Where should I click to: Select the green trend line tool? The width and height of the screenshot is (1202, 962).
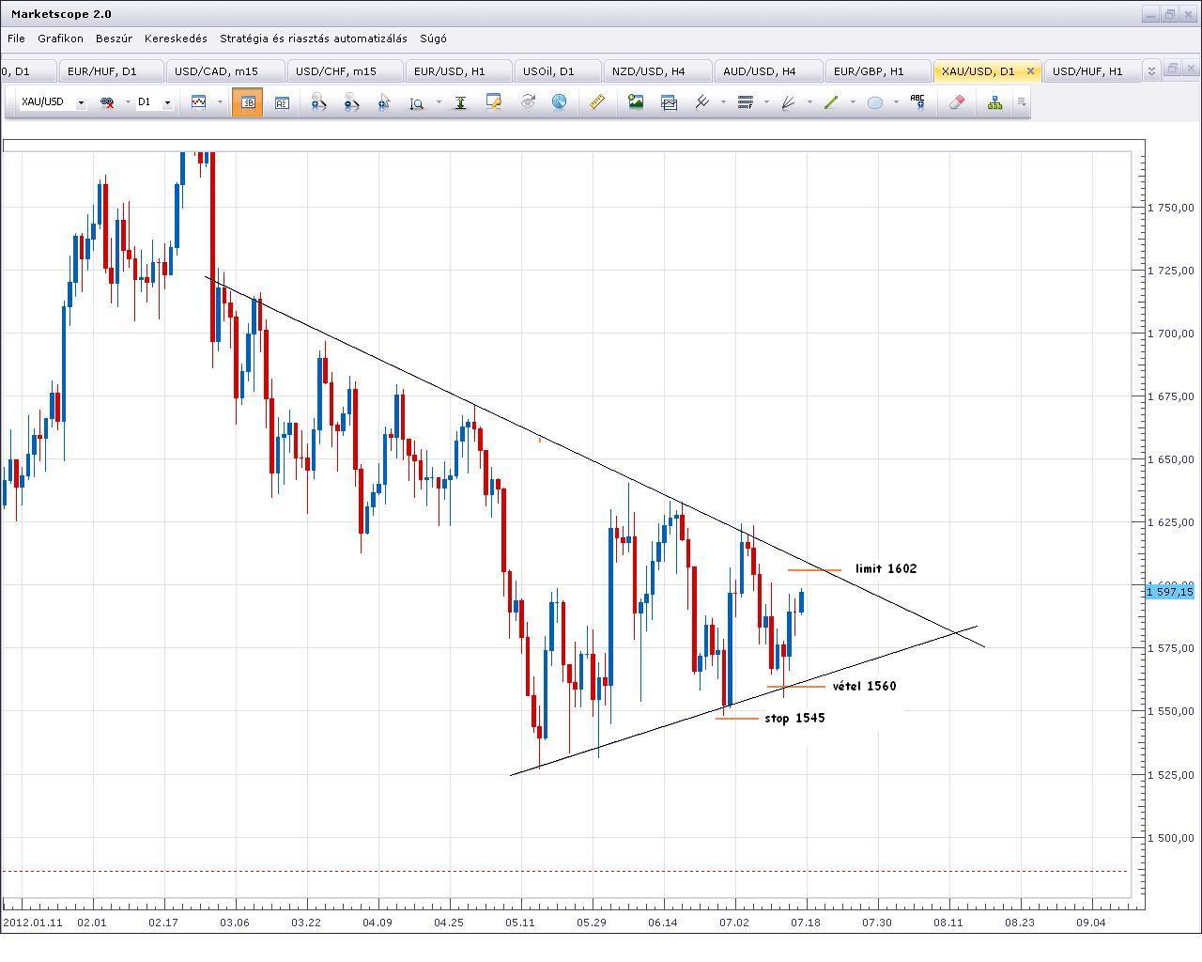831,101
